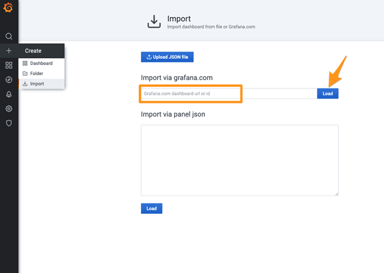Select Dashboard from the Create menu
The image size is (384, 273).
coord(41,63)
